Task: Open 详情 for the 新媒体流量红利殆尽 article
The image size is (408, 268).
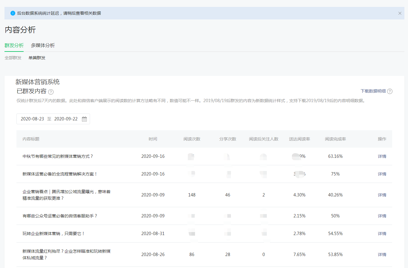Action: pyautogui.click(x=382, y=255)
